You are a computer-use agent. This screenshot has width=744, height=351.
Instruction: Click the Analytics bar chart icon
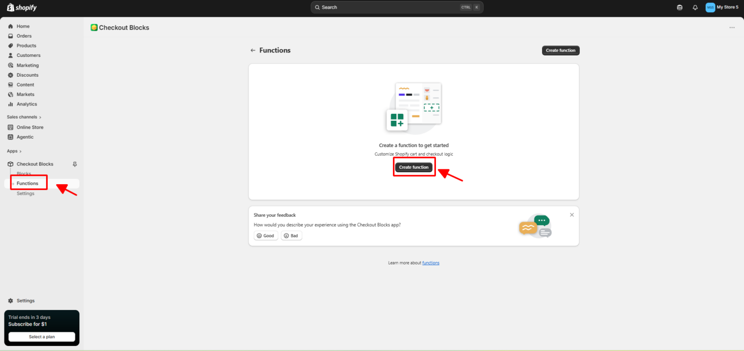[x=11, y=104]
